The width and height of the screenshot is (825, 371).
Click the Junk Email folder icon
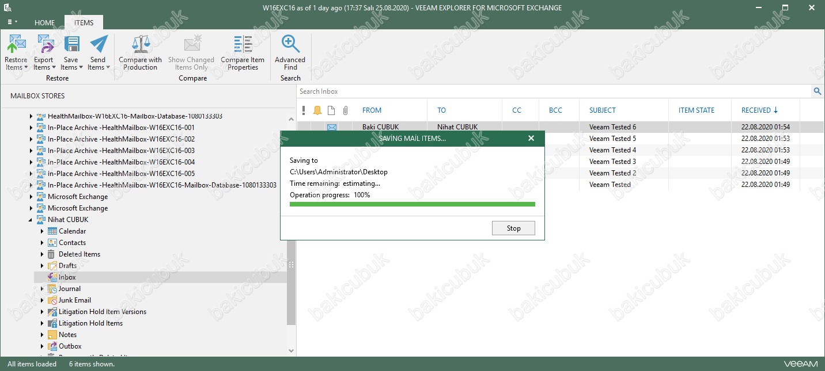point(52,300)
